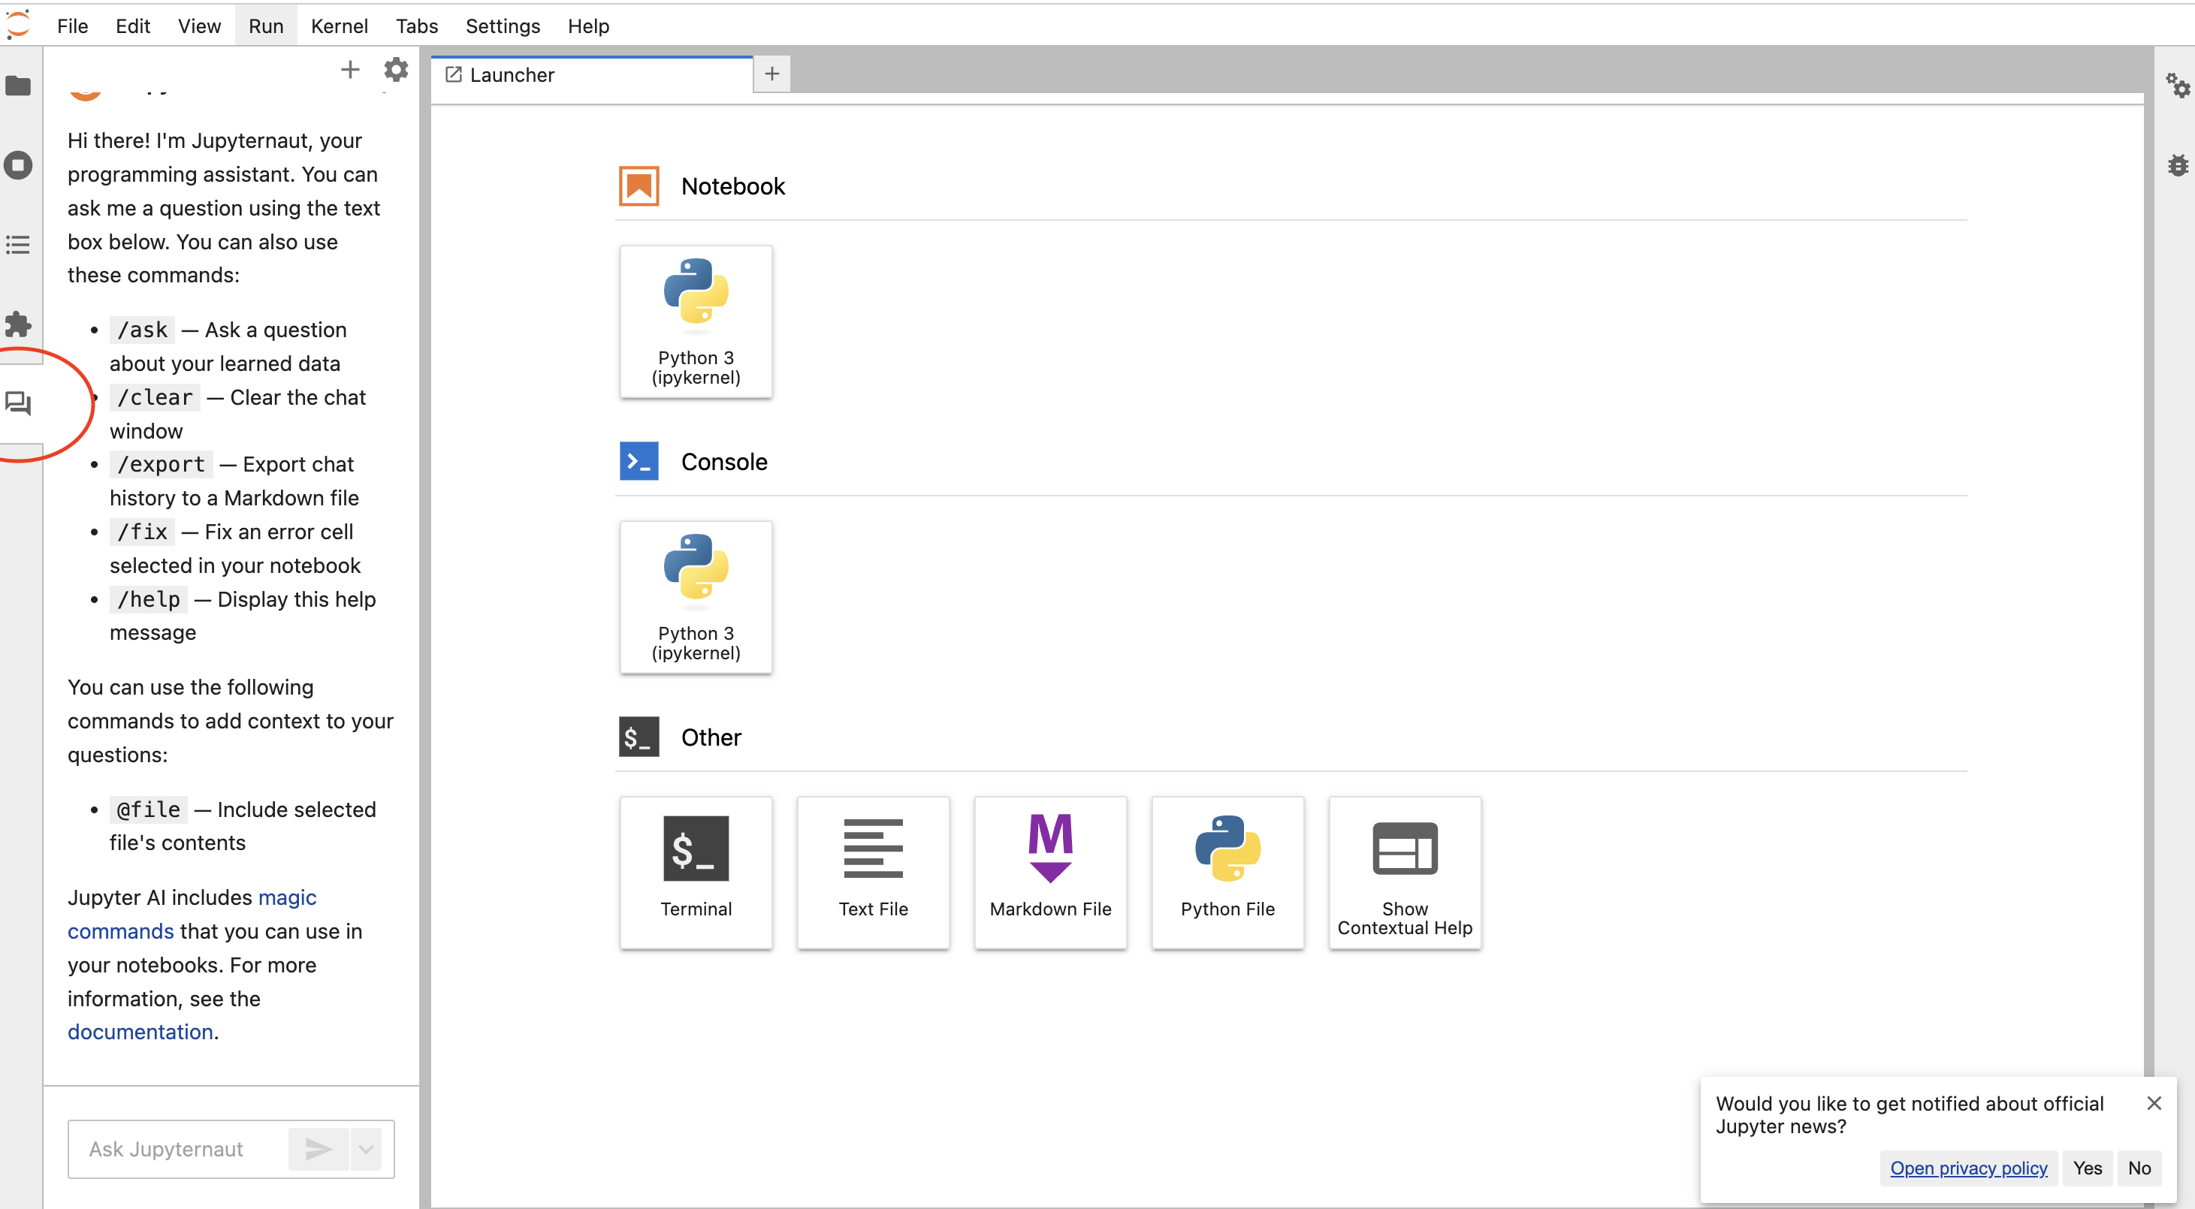The image size is (2195, 1209).
Task: Open chat settings gear icon
Action: point(395,70)
